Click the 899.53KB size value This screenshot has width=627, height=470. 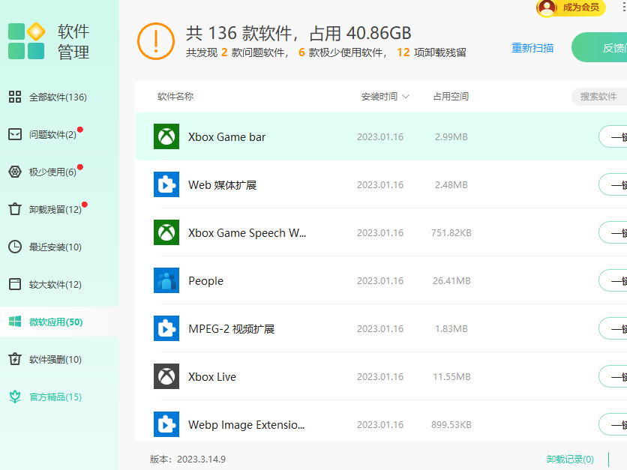coord(451,424)
